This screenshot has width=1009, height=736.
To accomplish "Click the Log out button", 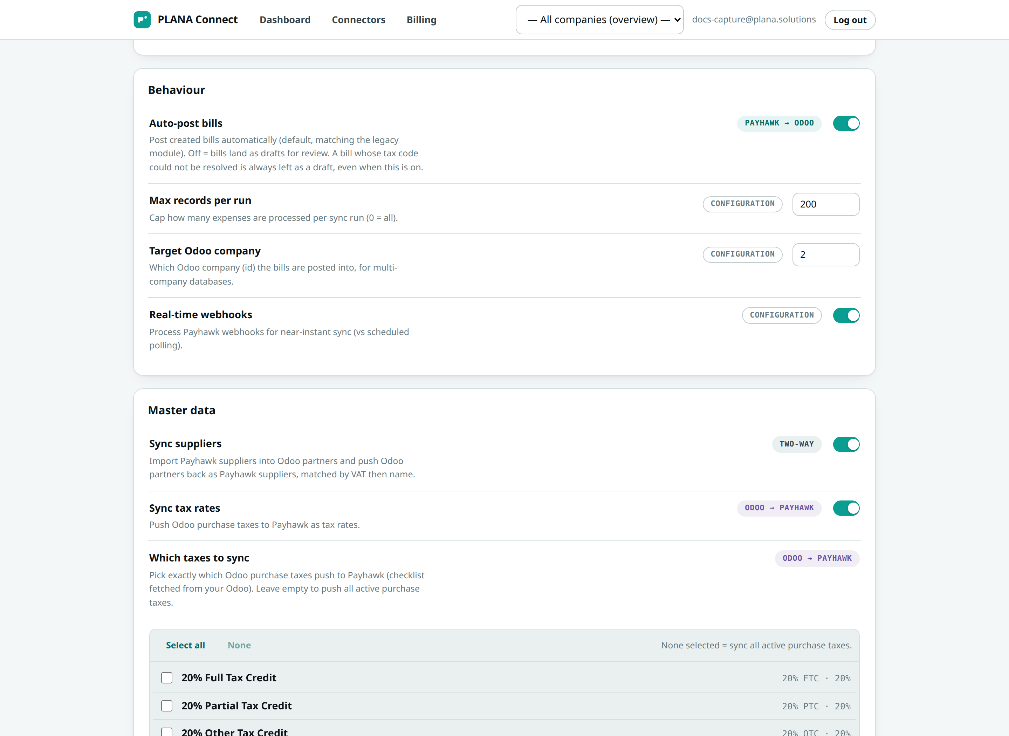I will tap(850, 20).
